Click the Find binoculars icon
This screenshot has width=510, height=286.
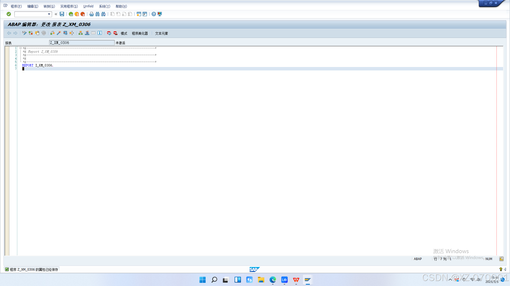pos(97,14)
